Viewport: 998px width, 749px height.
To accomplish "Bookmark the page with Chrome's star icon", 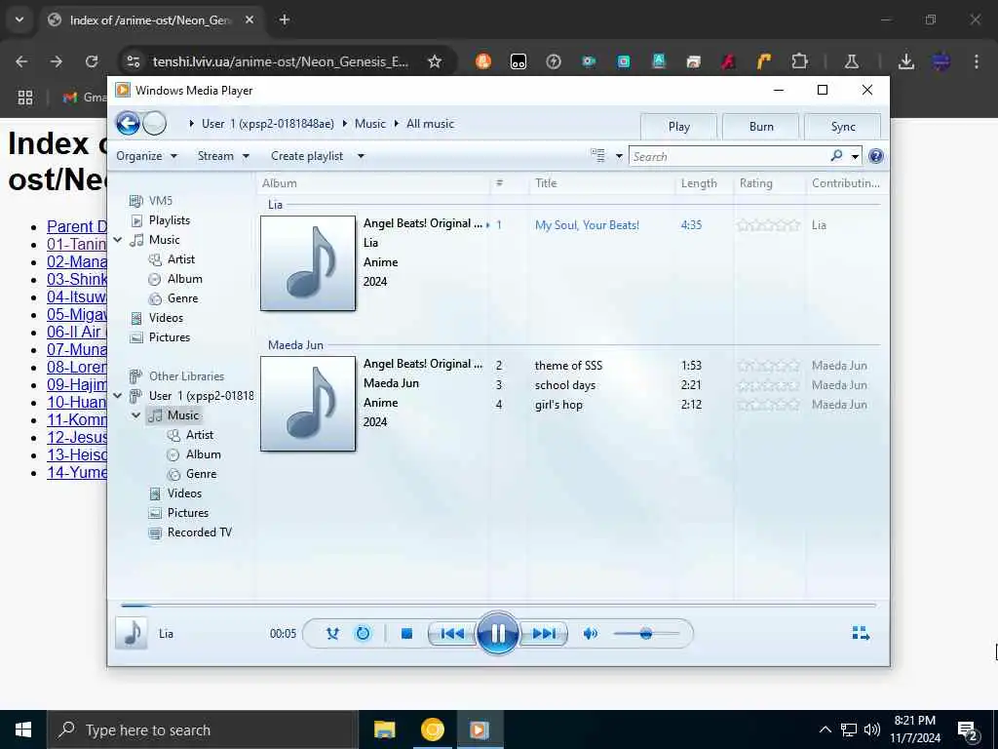I will click(434, 61).
